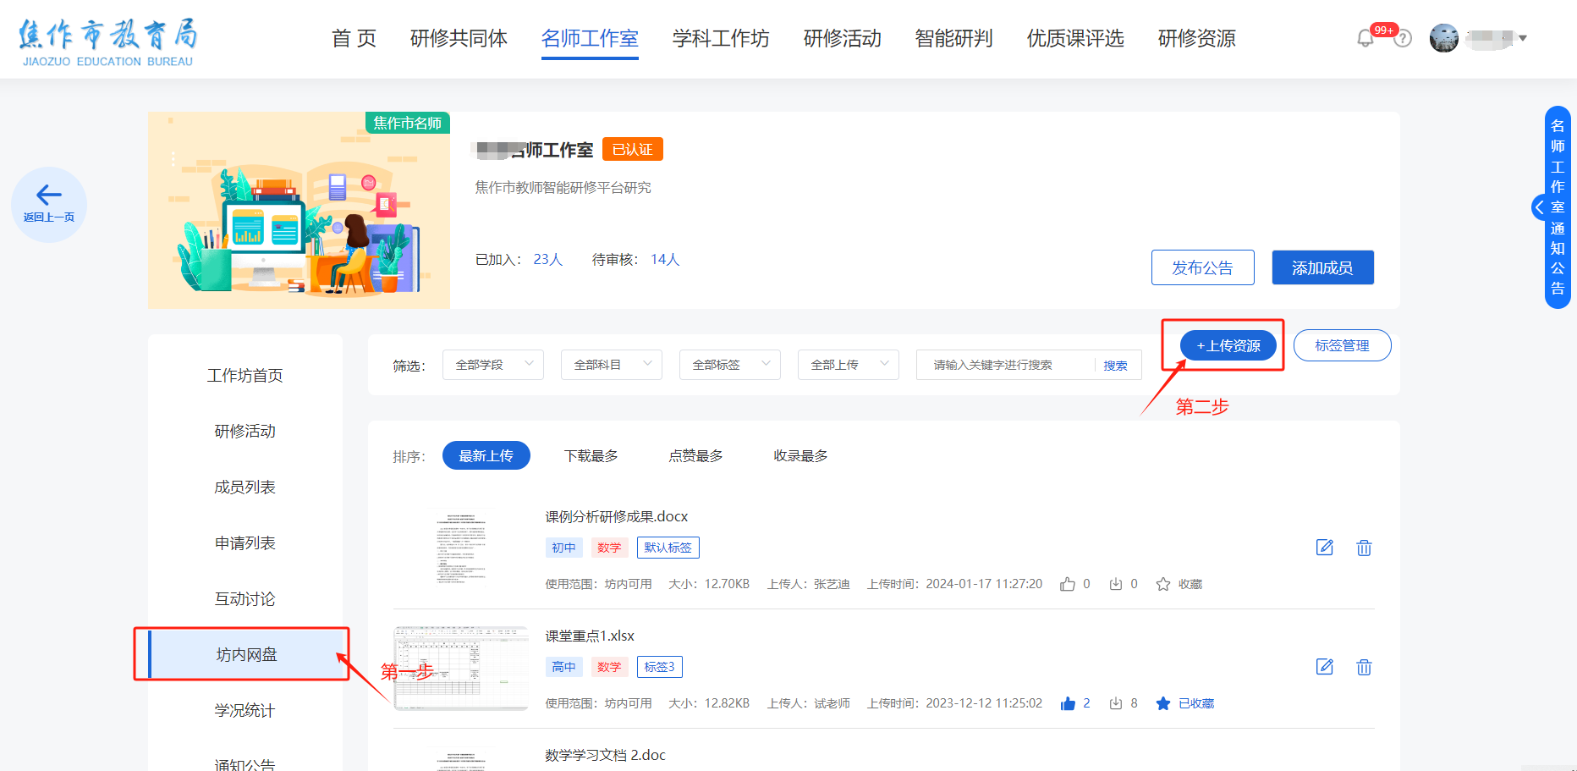Open 互动讨论 in the sidebar
The height and width of the screenshot is (771, 1577).
pos(245,598)
